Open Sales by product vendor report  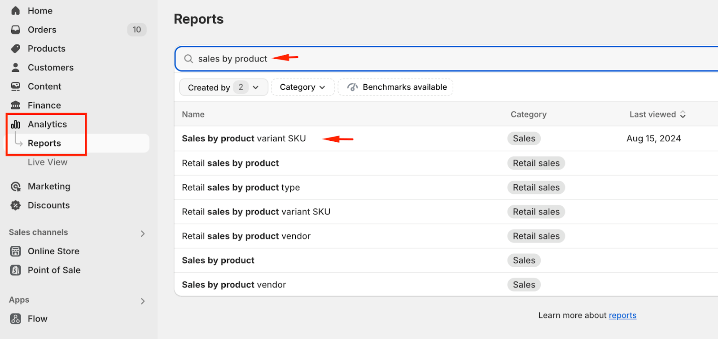pos(234,285)
